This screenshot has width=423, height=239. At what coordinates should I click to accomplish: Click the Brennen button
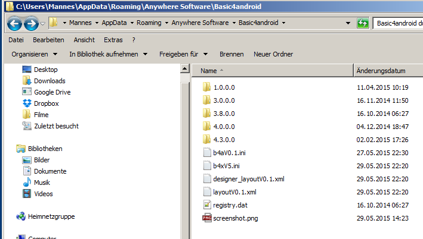coord(231,54)
